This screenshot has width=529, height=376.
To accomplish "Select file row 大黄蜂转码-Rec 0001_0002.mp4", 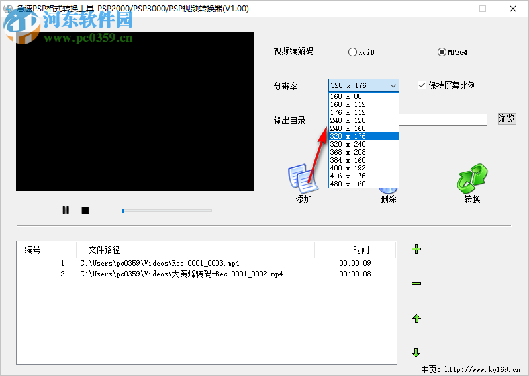I will [x=207, y=274].
